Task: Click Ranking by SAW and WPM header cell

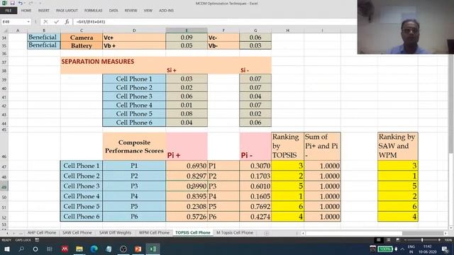Action: (x=398, y=146)
